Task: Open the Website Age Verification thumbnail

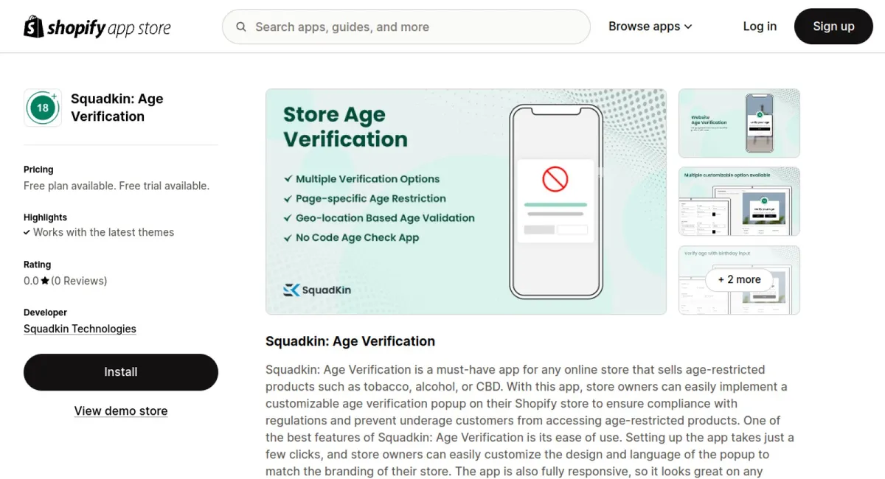Action: tap(739, 123)
